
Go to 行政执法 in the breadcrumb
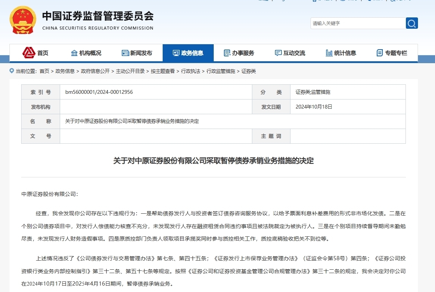190,71
